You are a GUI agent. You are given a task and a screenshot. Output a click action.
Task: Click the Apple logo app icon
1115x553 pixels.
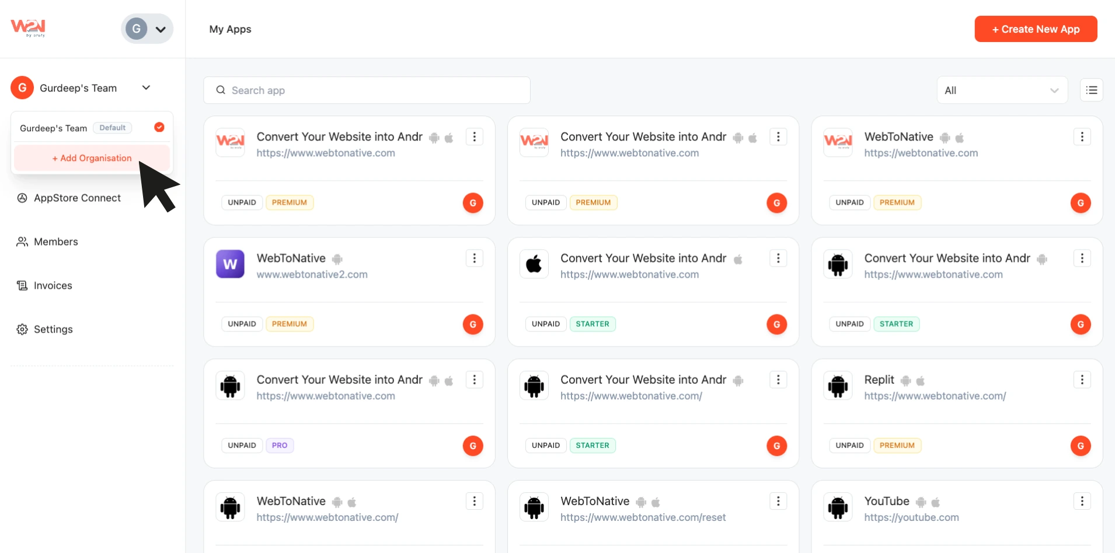[534, 264]
